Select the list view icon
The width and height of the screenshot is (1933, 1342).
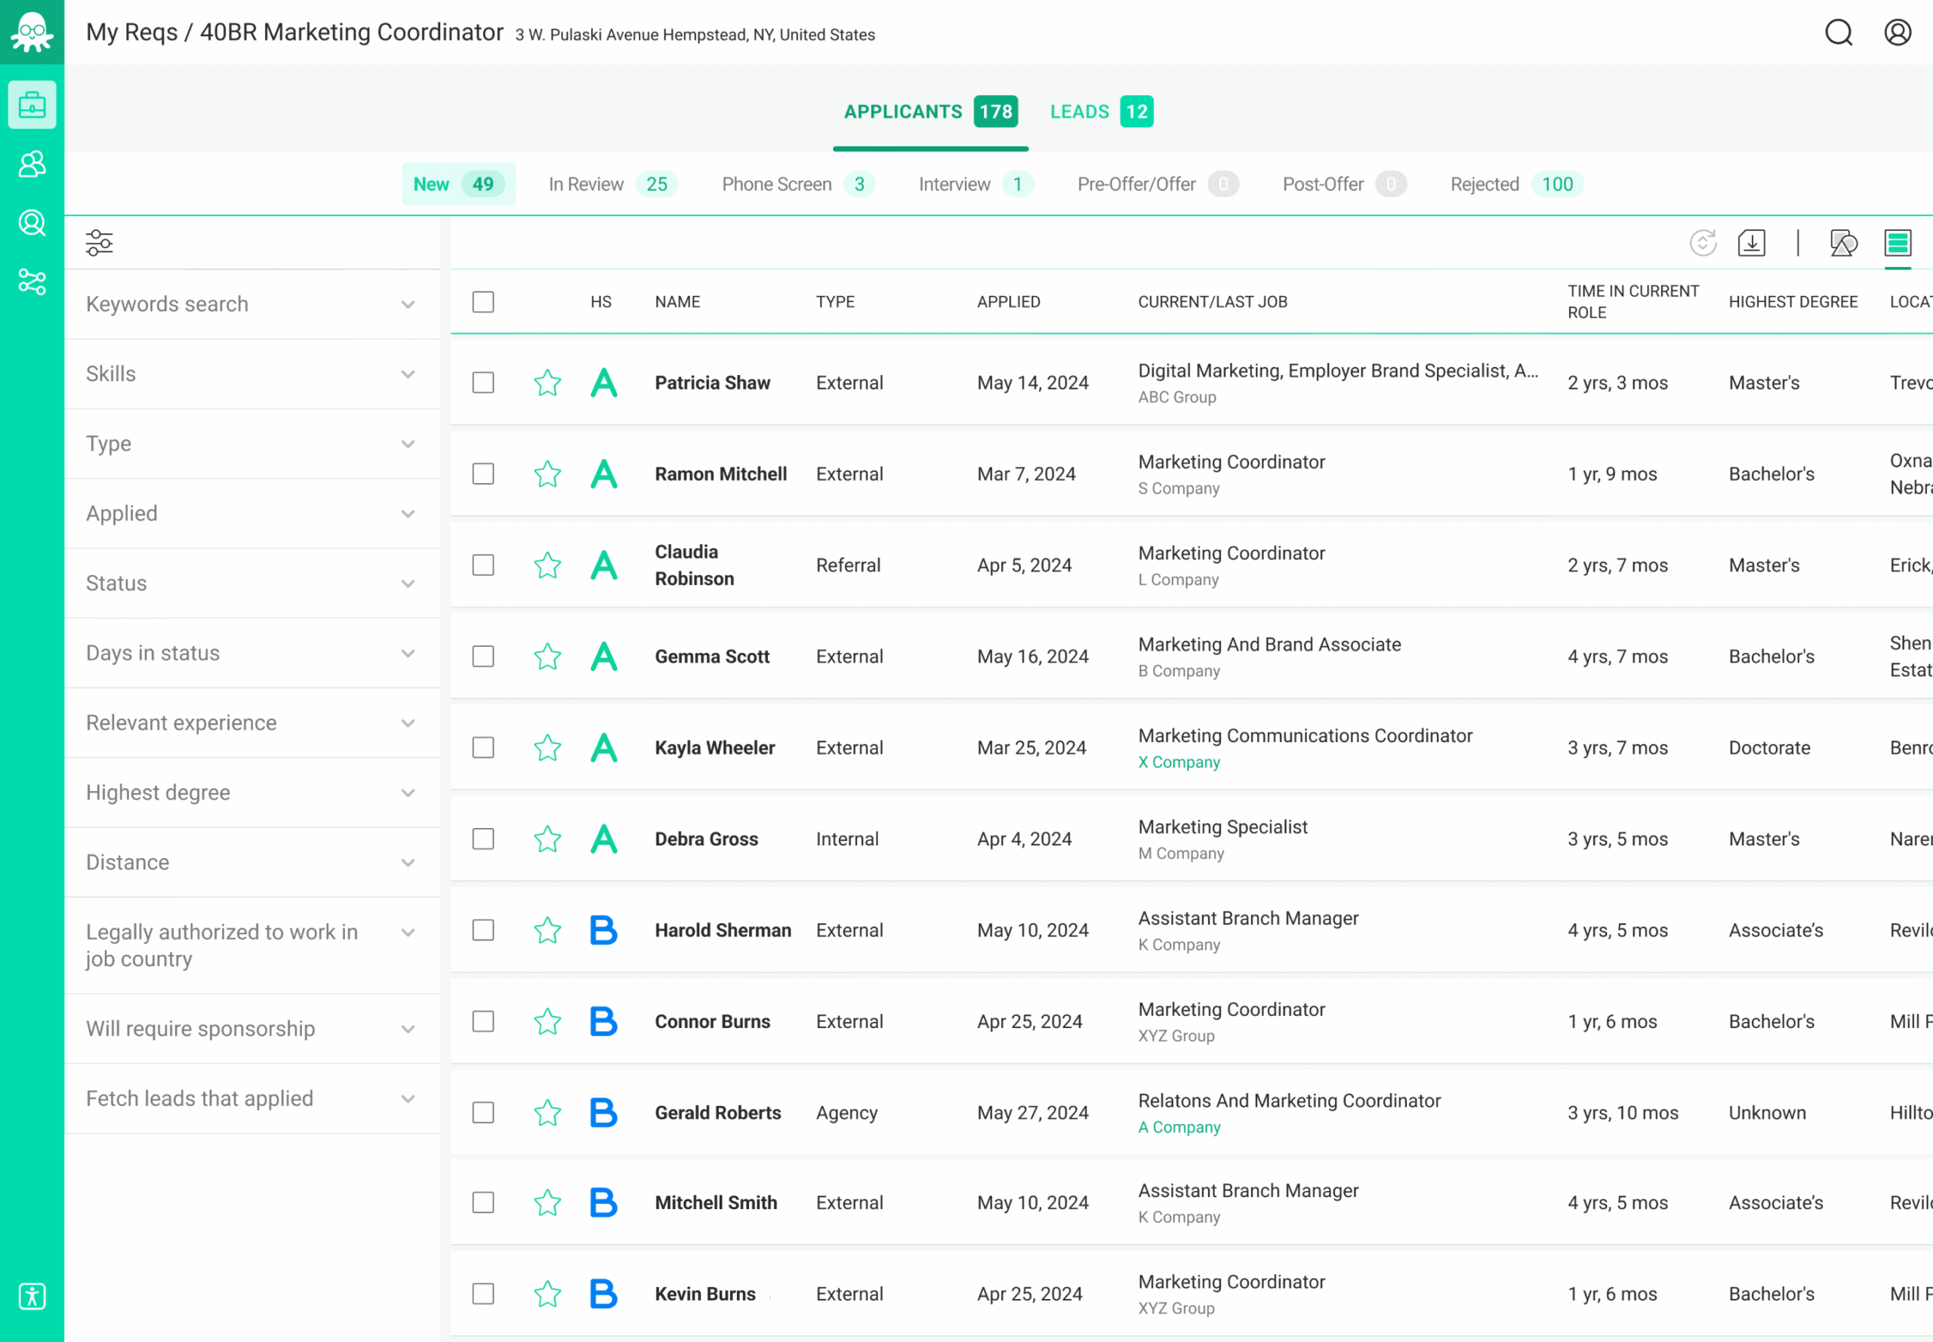coord(1898,243)
